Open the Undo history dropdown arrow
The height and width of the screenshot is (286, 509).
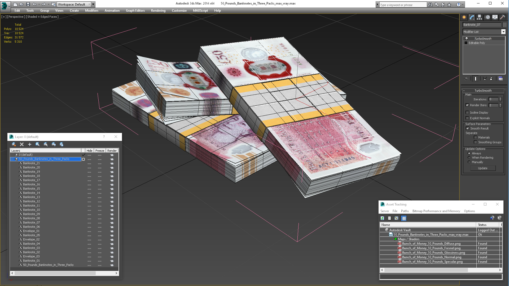[x=39, y=5]
